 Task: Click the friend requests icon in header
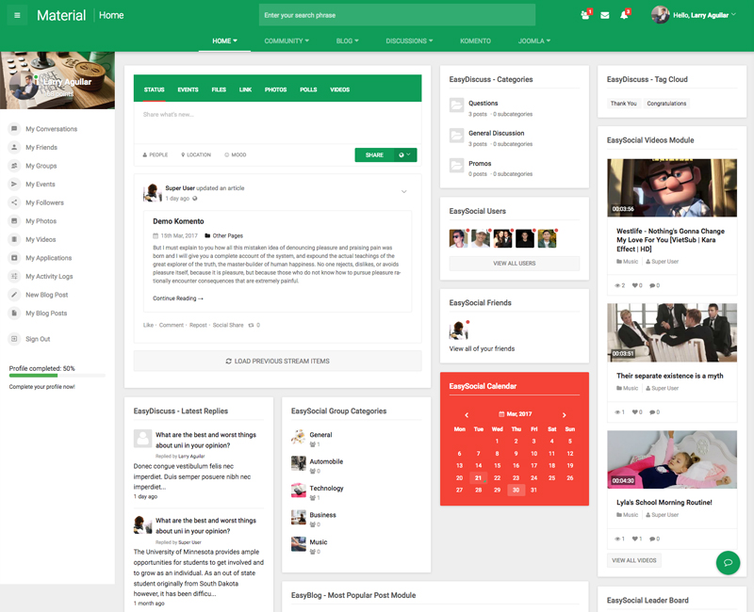[585, 15]
